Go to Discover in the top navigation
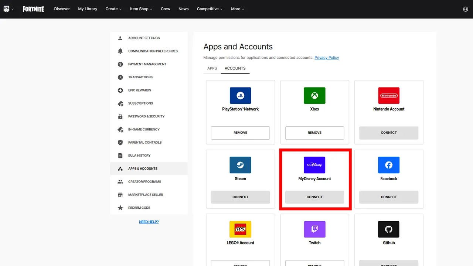This screenshot has width=473, height=266. 62,9
